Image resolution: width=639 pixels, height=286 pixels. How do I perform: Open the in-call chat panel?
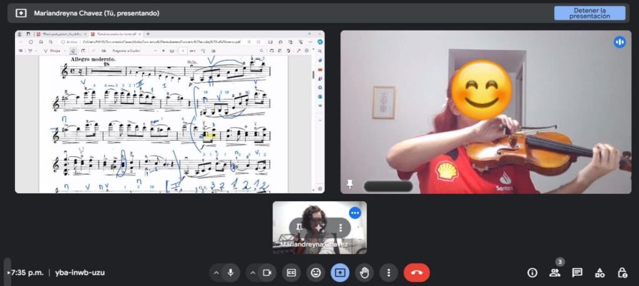(x=577, y=272)
